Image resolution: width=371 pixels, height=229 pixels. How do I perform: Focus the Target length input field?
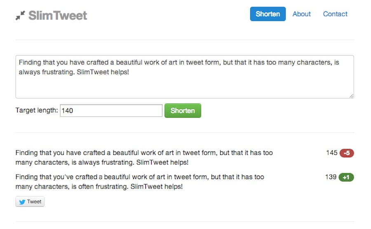tap(111, 110)
